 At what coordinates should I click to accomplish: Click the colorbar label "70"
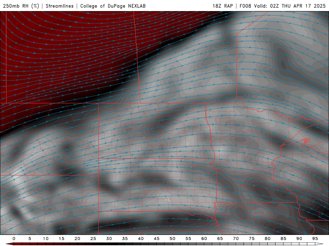pyautogui.click(x=236, y=239)
